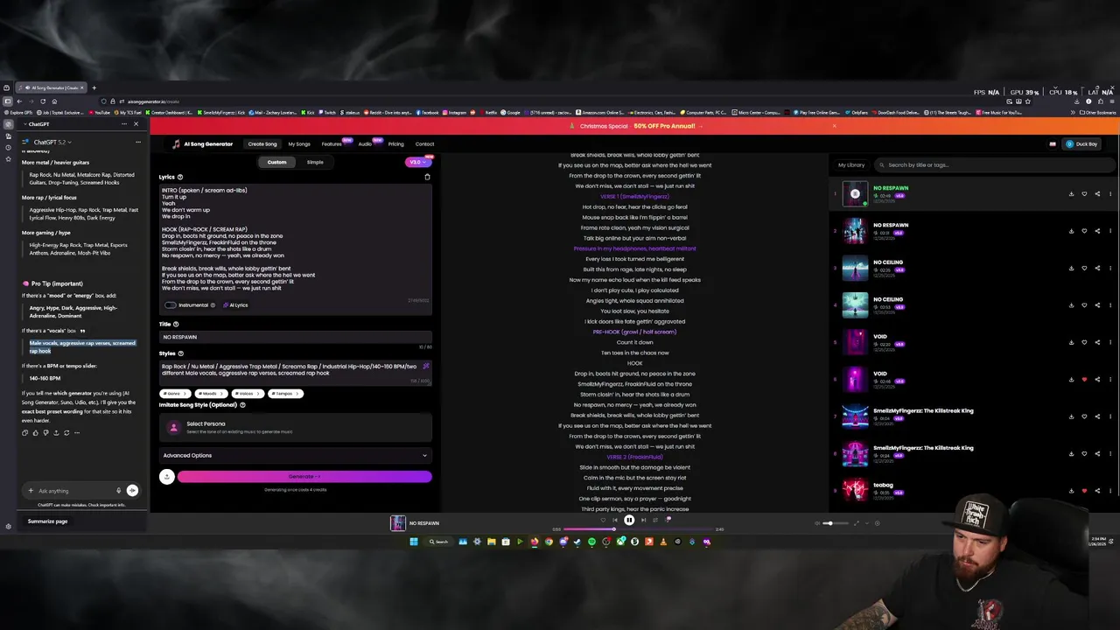Share second SmellzMyFingerzz Killstreak King track
This screenshot has height=630, width=1120.
(x=1097, y=453)
